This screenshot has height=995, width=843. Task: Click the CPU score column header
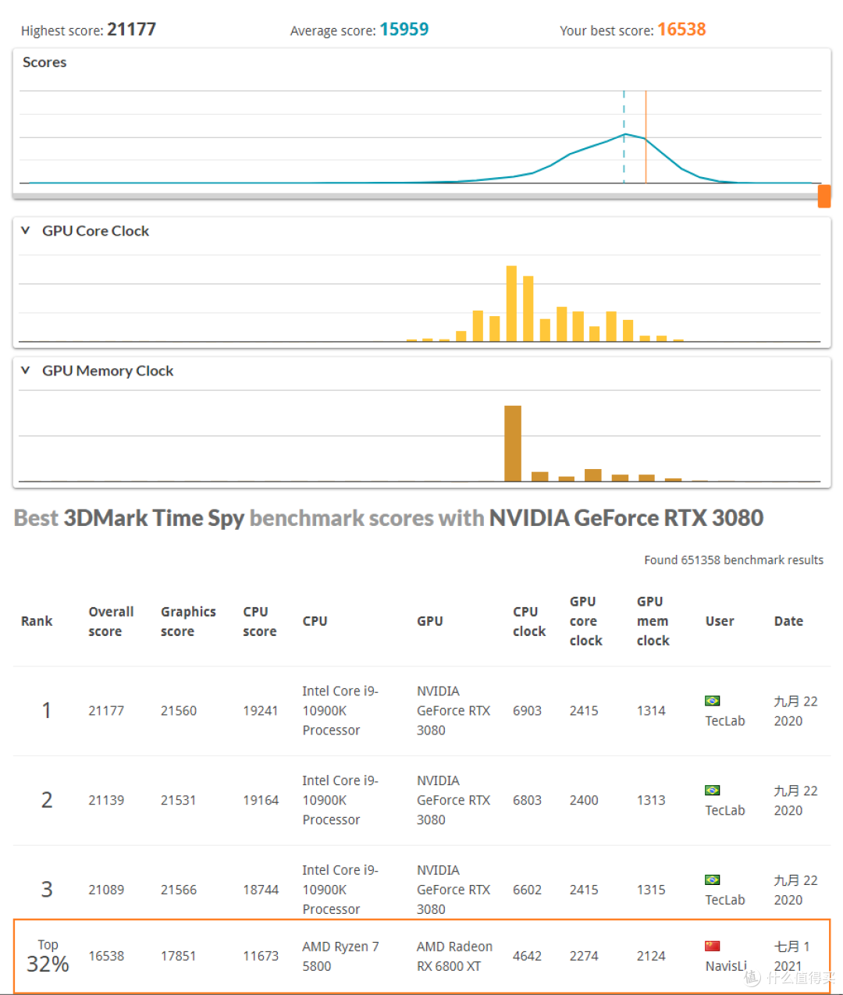pyautogui.click(x=259, y=621)
